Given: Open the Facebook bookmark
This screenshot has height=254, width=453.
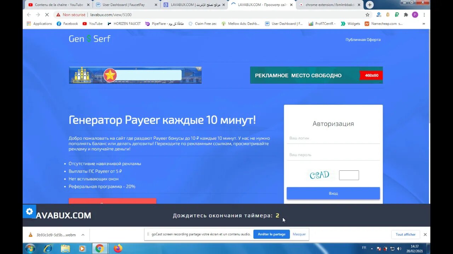Looking at the screenshot, I should pyautogui.click(x=67, y=24).
